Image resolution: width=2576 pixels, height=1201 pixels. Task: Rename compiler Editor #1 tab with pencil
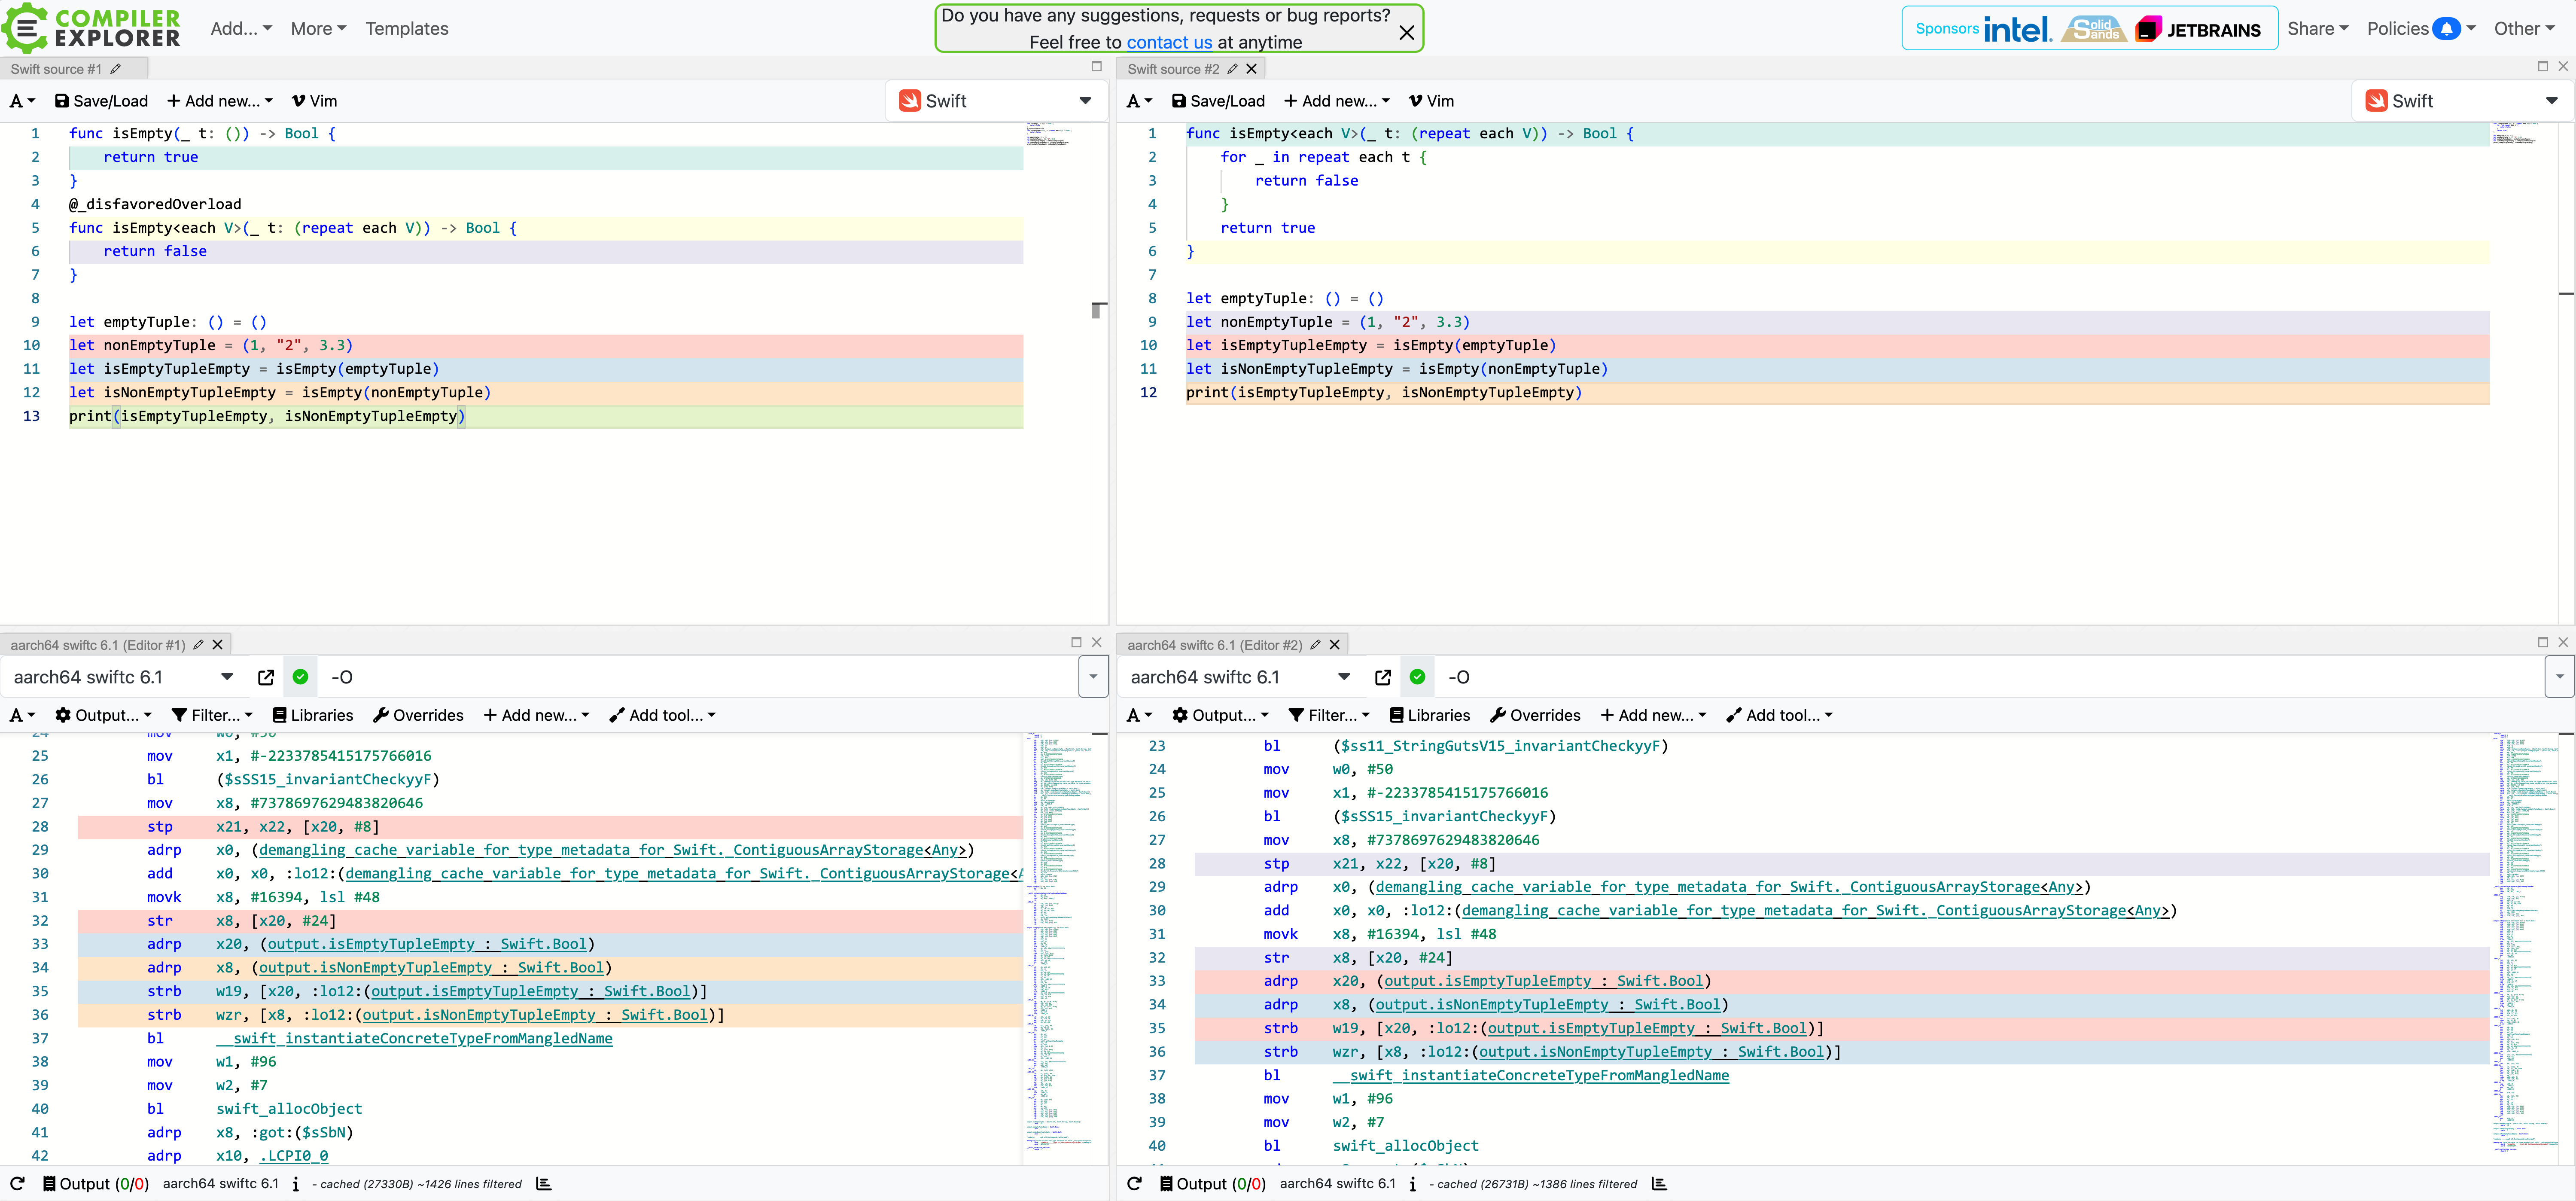[x=198, y=645]
